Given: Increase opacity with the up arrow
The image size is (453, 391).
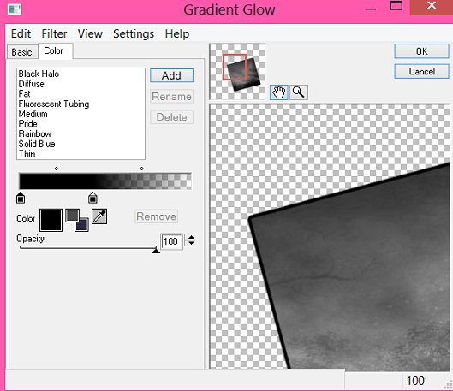Looking at the screenshot, I should pos(191,238).
